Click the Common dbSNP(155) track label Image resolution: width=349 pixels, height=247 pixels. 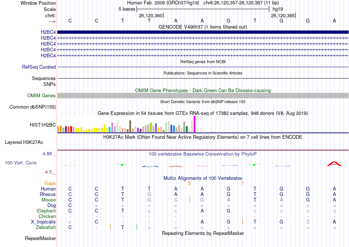tap(33, 107)
